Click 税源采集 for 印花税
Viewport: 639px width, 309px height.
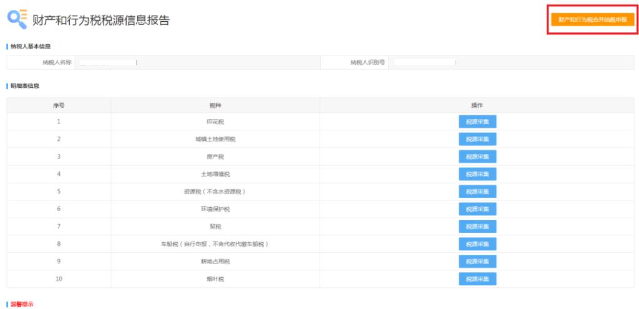pyautogui.click(x=477, y=121)
